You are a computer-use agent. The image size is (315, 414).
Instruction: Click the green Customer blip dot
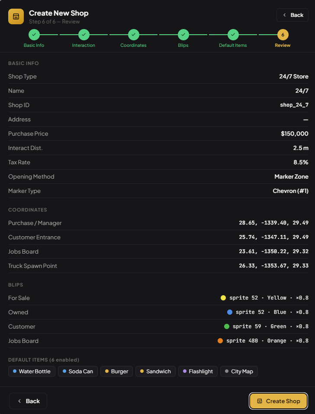(x=226, y=326)
